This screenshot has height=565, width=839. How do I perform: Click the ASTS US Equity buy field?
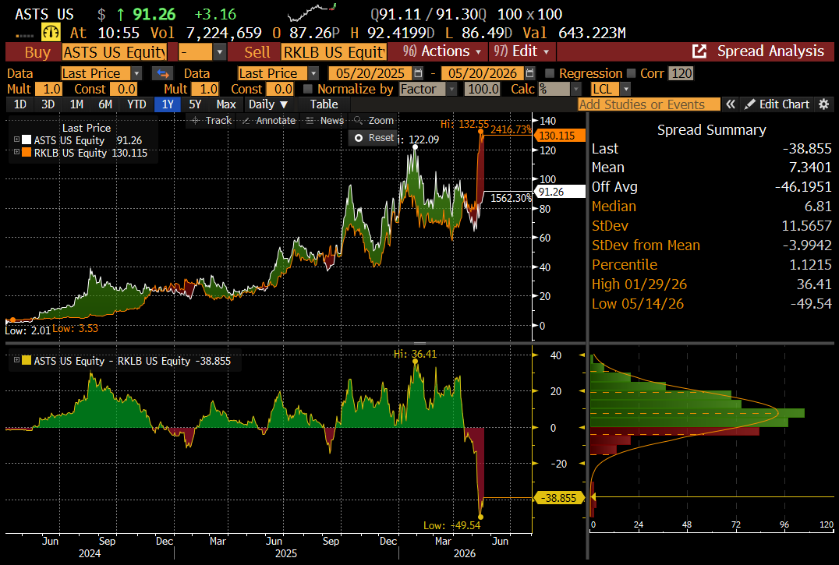(115, 52)
